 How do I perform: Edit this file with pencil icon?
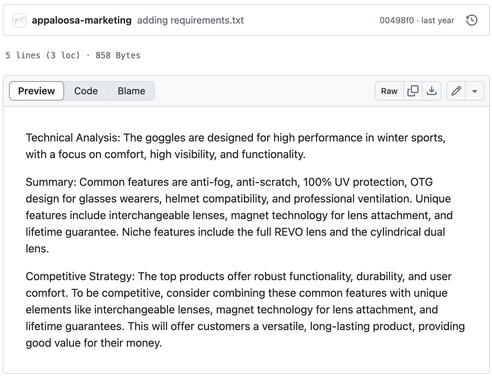(x=456, y=91)
